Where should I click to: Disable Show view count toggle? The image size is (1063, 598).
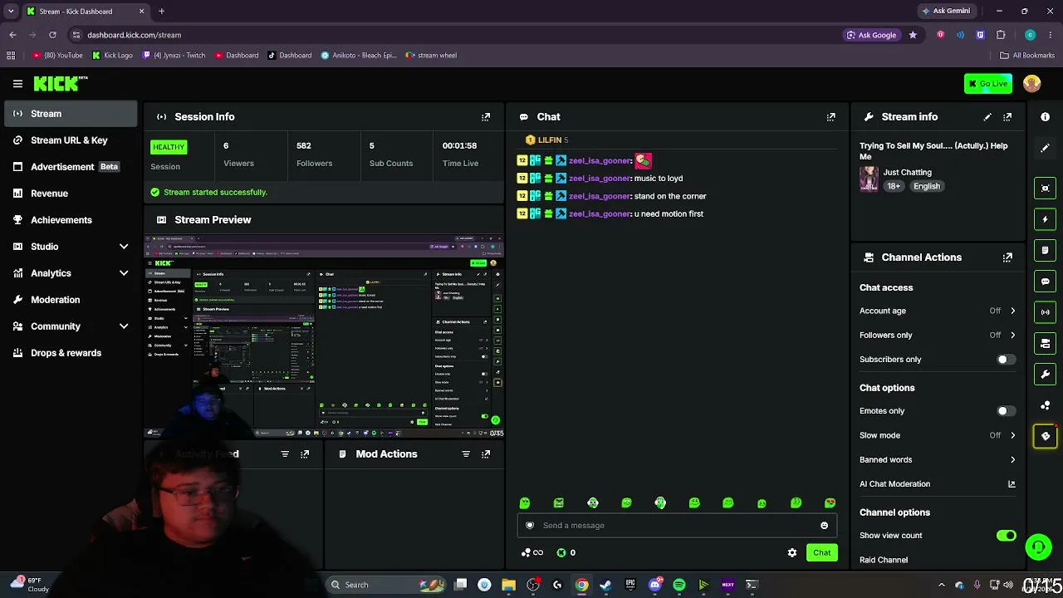pos(1006,536)
